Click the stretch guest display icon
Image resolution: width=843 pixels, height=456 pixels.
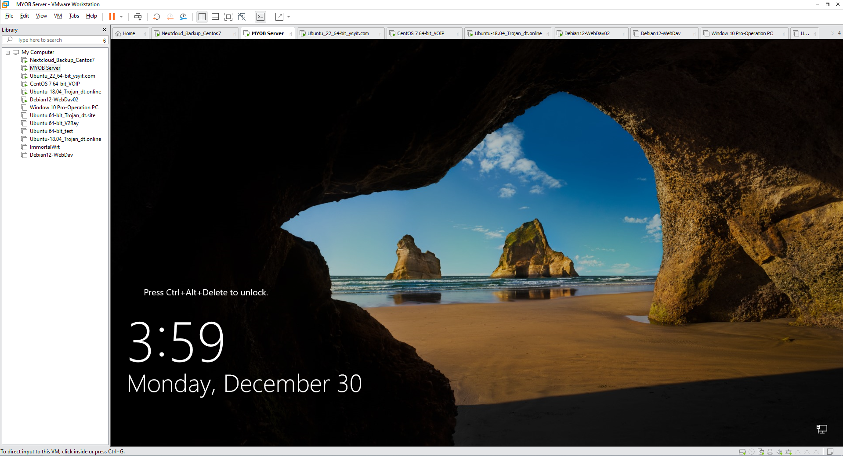279,17
